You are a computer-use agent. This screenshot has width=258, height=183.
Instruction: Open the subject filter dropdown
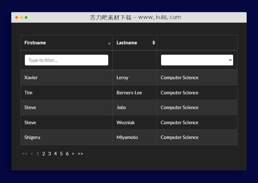point(197,60)
